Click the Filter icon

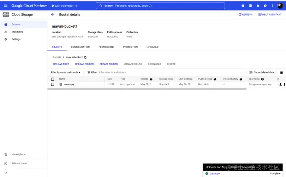tap(89, 72)
